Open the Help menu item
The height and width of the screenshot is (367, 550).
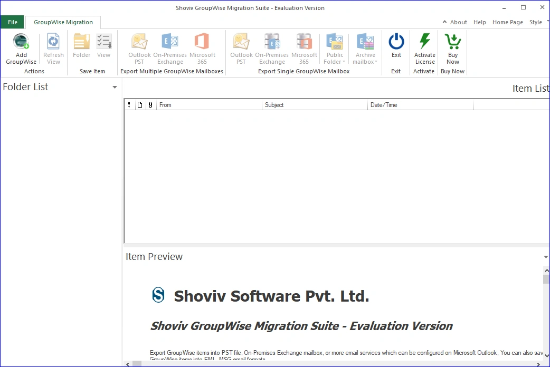[x=479, y=22]
